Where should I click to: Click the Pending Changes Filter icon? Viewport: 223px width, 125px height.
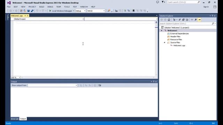click(x=174, y=20)
